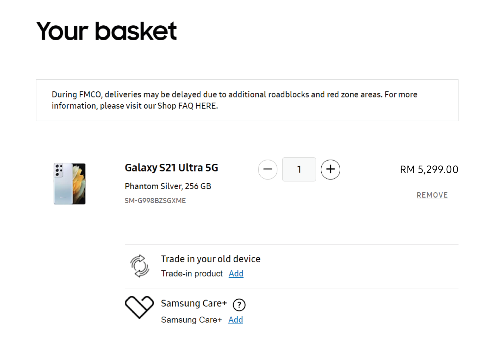Image resolution: width=500 pixels, height=348 pixels.
Task: Remove Galaxy S21 Ultra 5G from basket
Action: coord(432,195)
